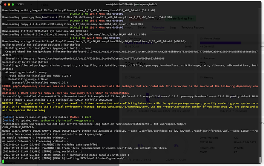Image resolution: width=264 pixels, height=166 pixels.
Task: Click the '14.8/14.8 MB' download progress bar
Action: [38, 14]
